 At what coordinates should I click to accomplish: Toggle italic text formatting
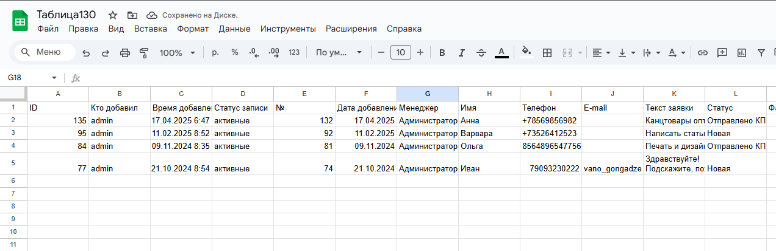click(462, 53)
